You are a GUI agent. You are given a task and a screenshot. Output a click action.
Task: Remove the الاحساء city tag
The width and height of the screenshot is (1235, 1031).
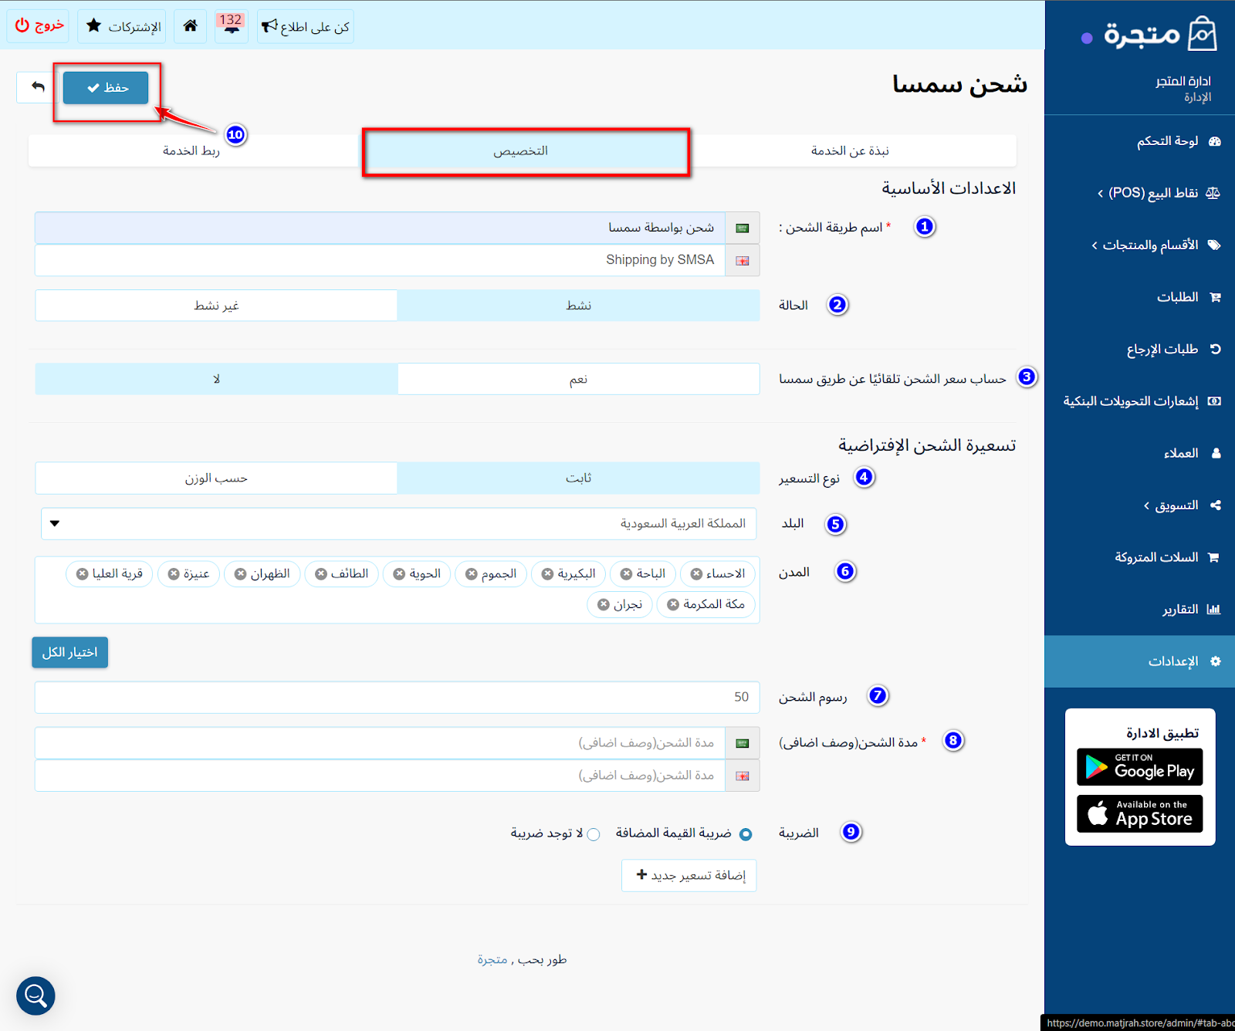pos(696,574)
